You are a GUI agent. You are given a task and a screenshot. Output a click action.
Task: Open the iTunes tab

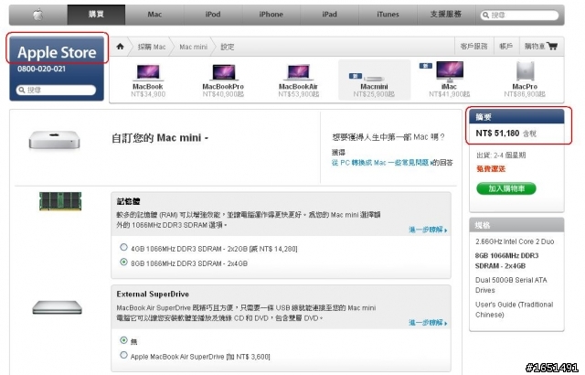pos(388,15)
